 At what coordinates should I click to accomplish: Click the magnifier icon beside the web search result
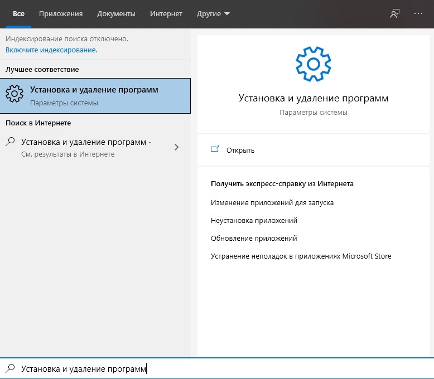point(11,142)
